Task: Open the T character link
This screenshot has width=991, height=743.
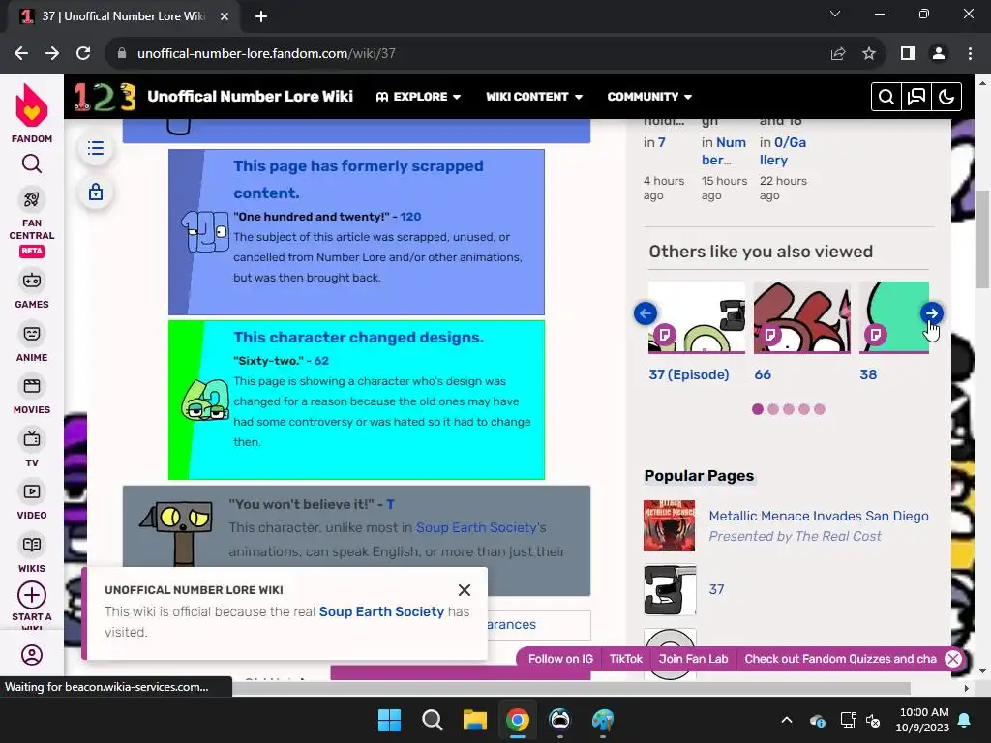Action: (391, 504)
